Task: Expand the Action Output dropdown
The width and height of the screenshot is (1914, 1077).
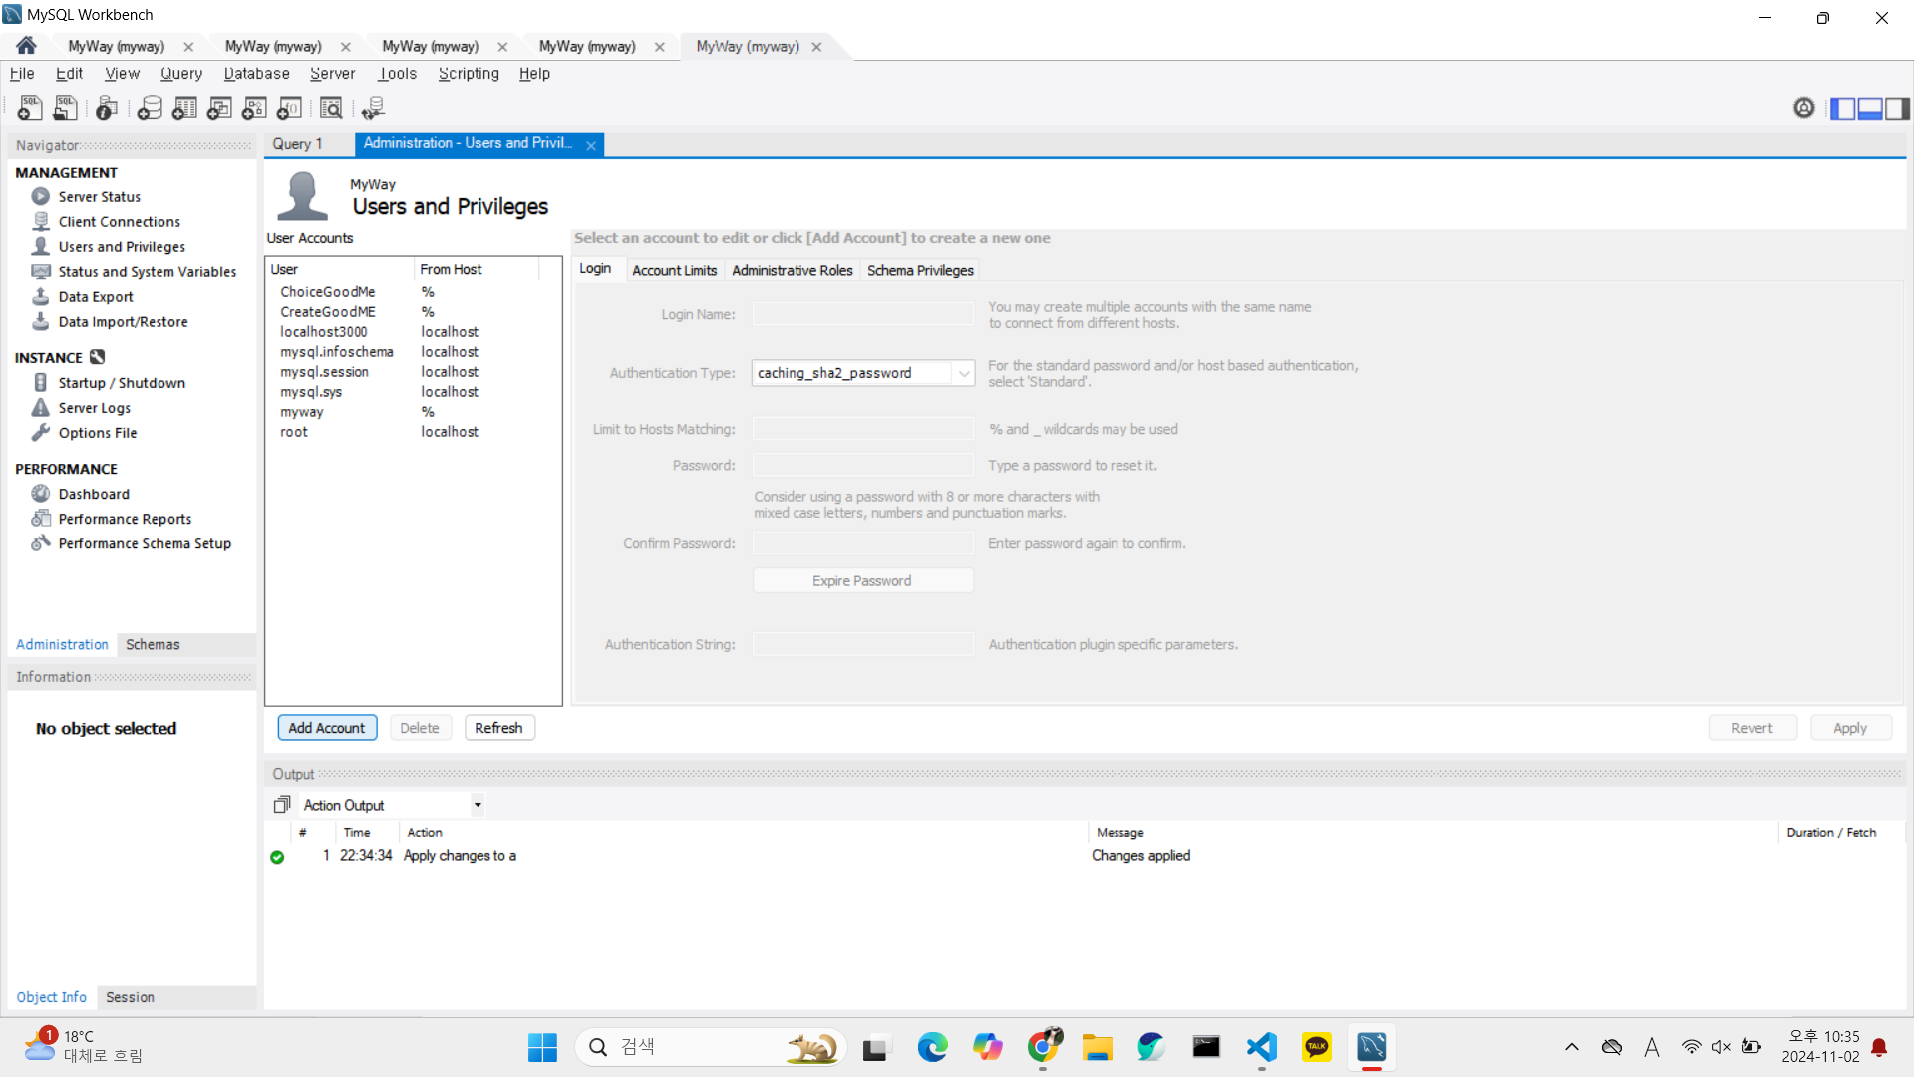Action: pyautogui.click(x=478, y=805)
